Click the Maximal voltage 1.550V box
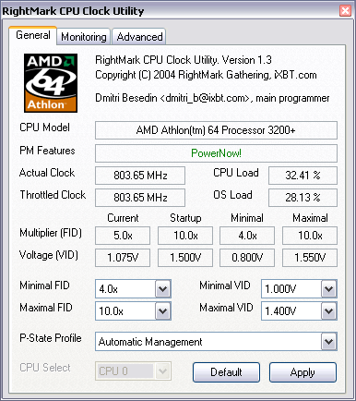Screen dimensions: 356x401 click(310, 258)
